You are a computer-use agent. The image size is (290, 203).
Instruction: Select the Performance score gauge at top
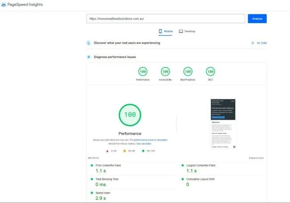pos(143,71)
